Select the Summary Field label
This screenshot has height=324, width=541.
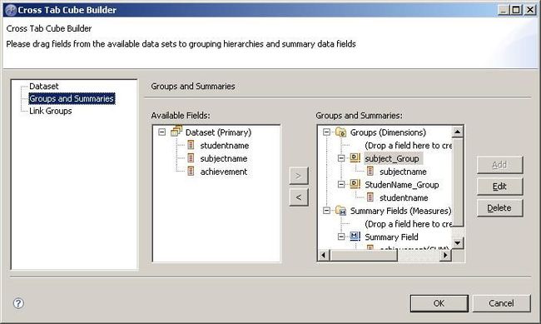click(391, 237)
